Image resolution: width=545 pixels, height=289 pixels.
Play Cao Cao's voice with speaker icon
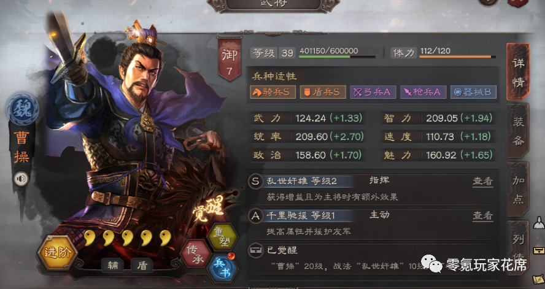(21, 179)
